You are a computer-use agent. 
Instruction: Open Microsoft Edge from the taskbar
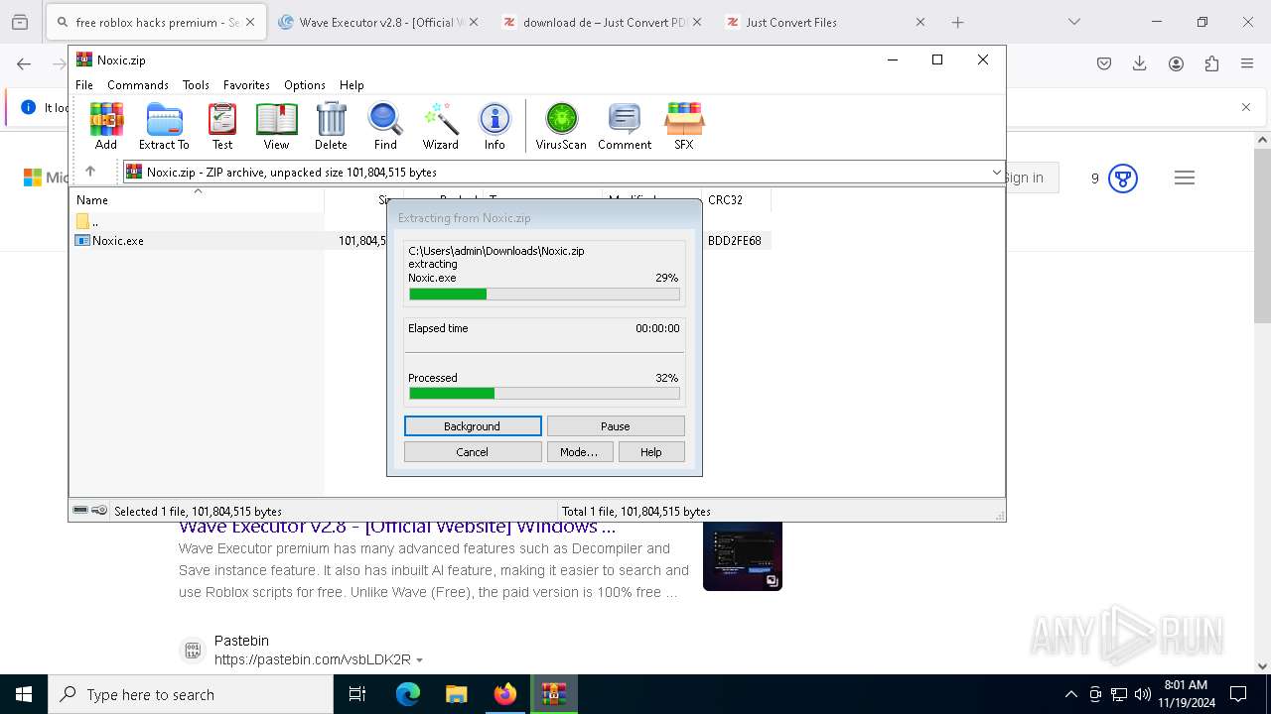[x=408, y=694]
